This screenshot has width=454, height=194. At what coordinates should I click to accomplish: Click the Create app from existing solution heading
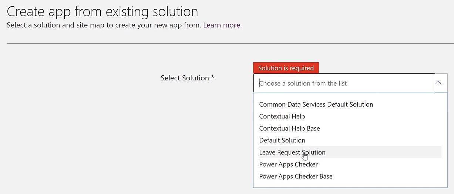[102, 11]
